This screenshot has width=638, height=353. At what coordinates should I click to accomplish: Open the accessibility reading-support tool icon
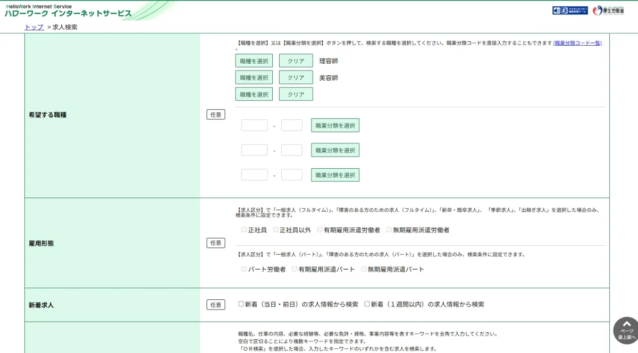pyautogui.click(x=570, y=11)
